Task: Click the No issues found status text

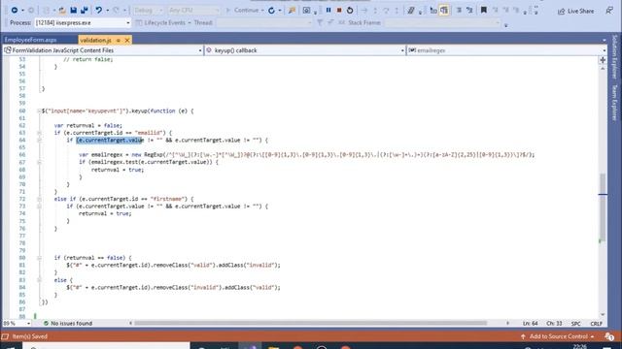Action: coord(71,323)
